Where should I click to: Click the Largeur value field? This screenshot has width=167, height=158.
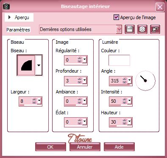point(25,101)
